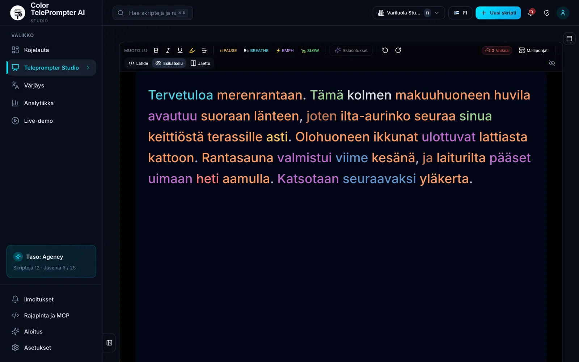Open Asetukset settings
The image size is (579, 362).
click(51, 348)
